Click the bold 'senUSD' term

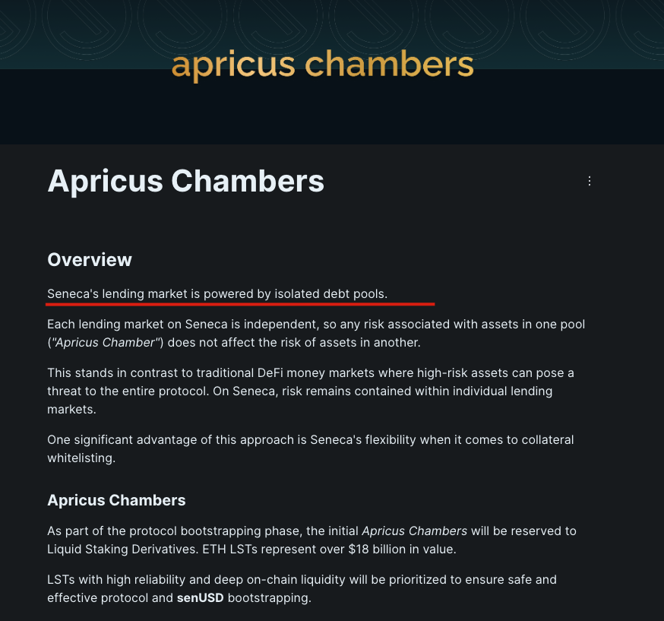coord(199,597)
